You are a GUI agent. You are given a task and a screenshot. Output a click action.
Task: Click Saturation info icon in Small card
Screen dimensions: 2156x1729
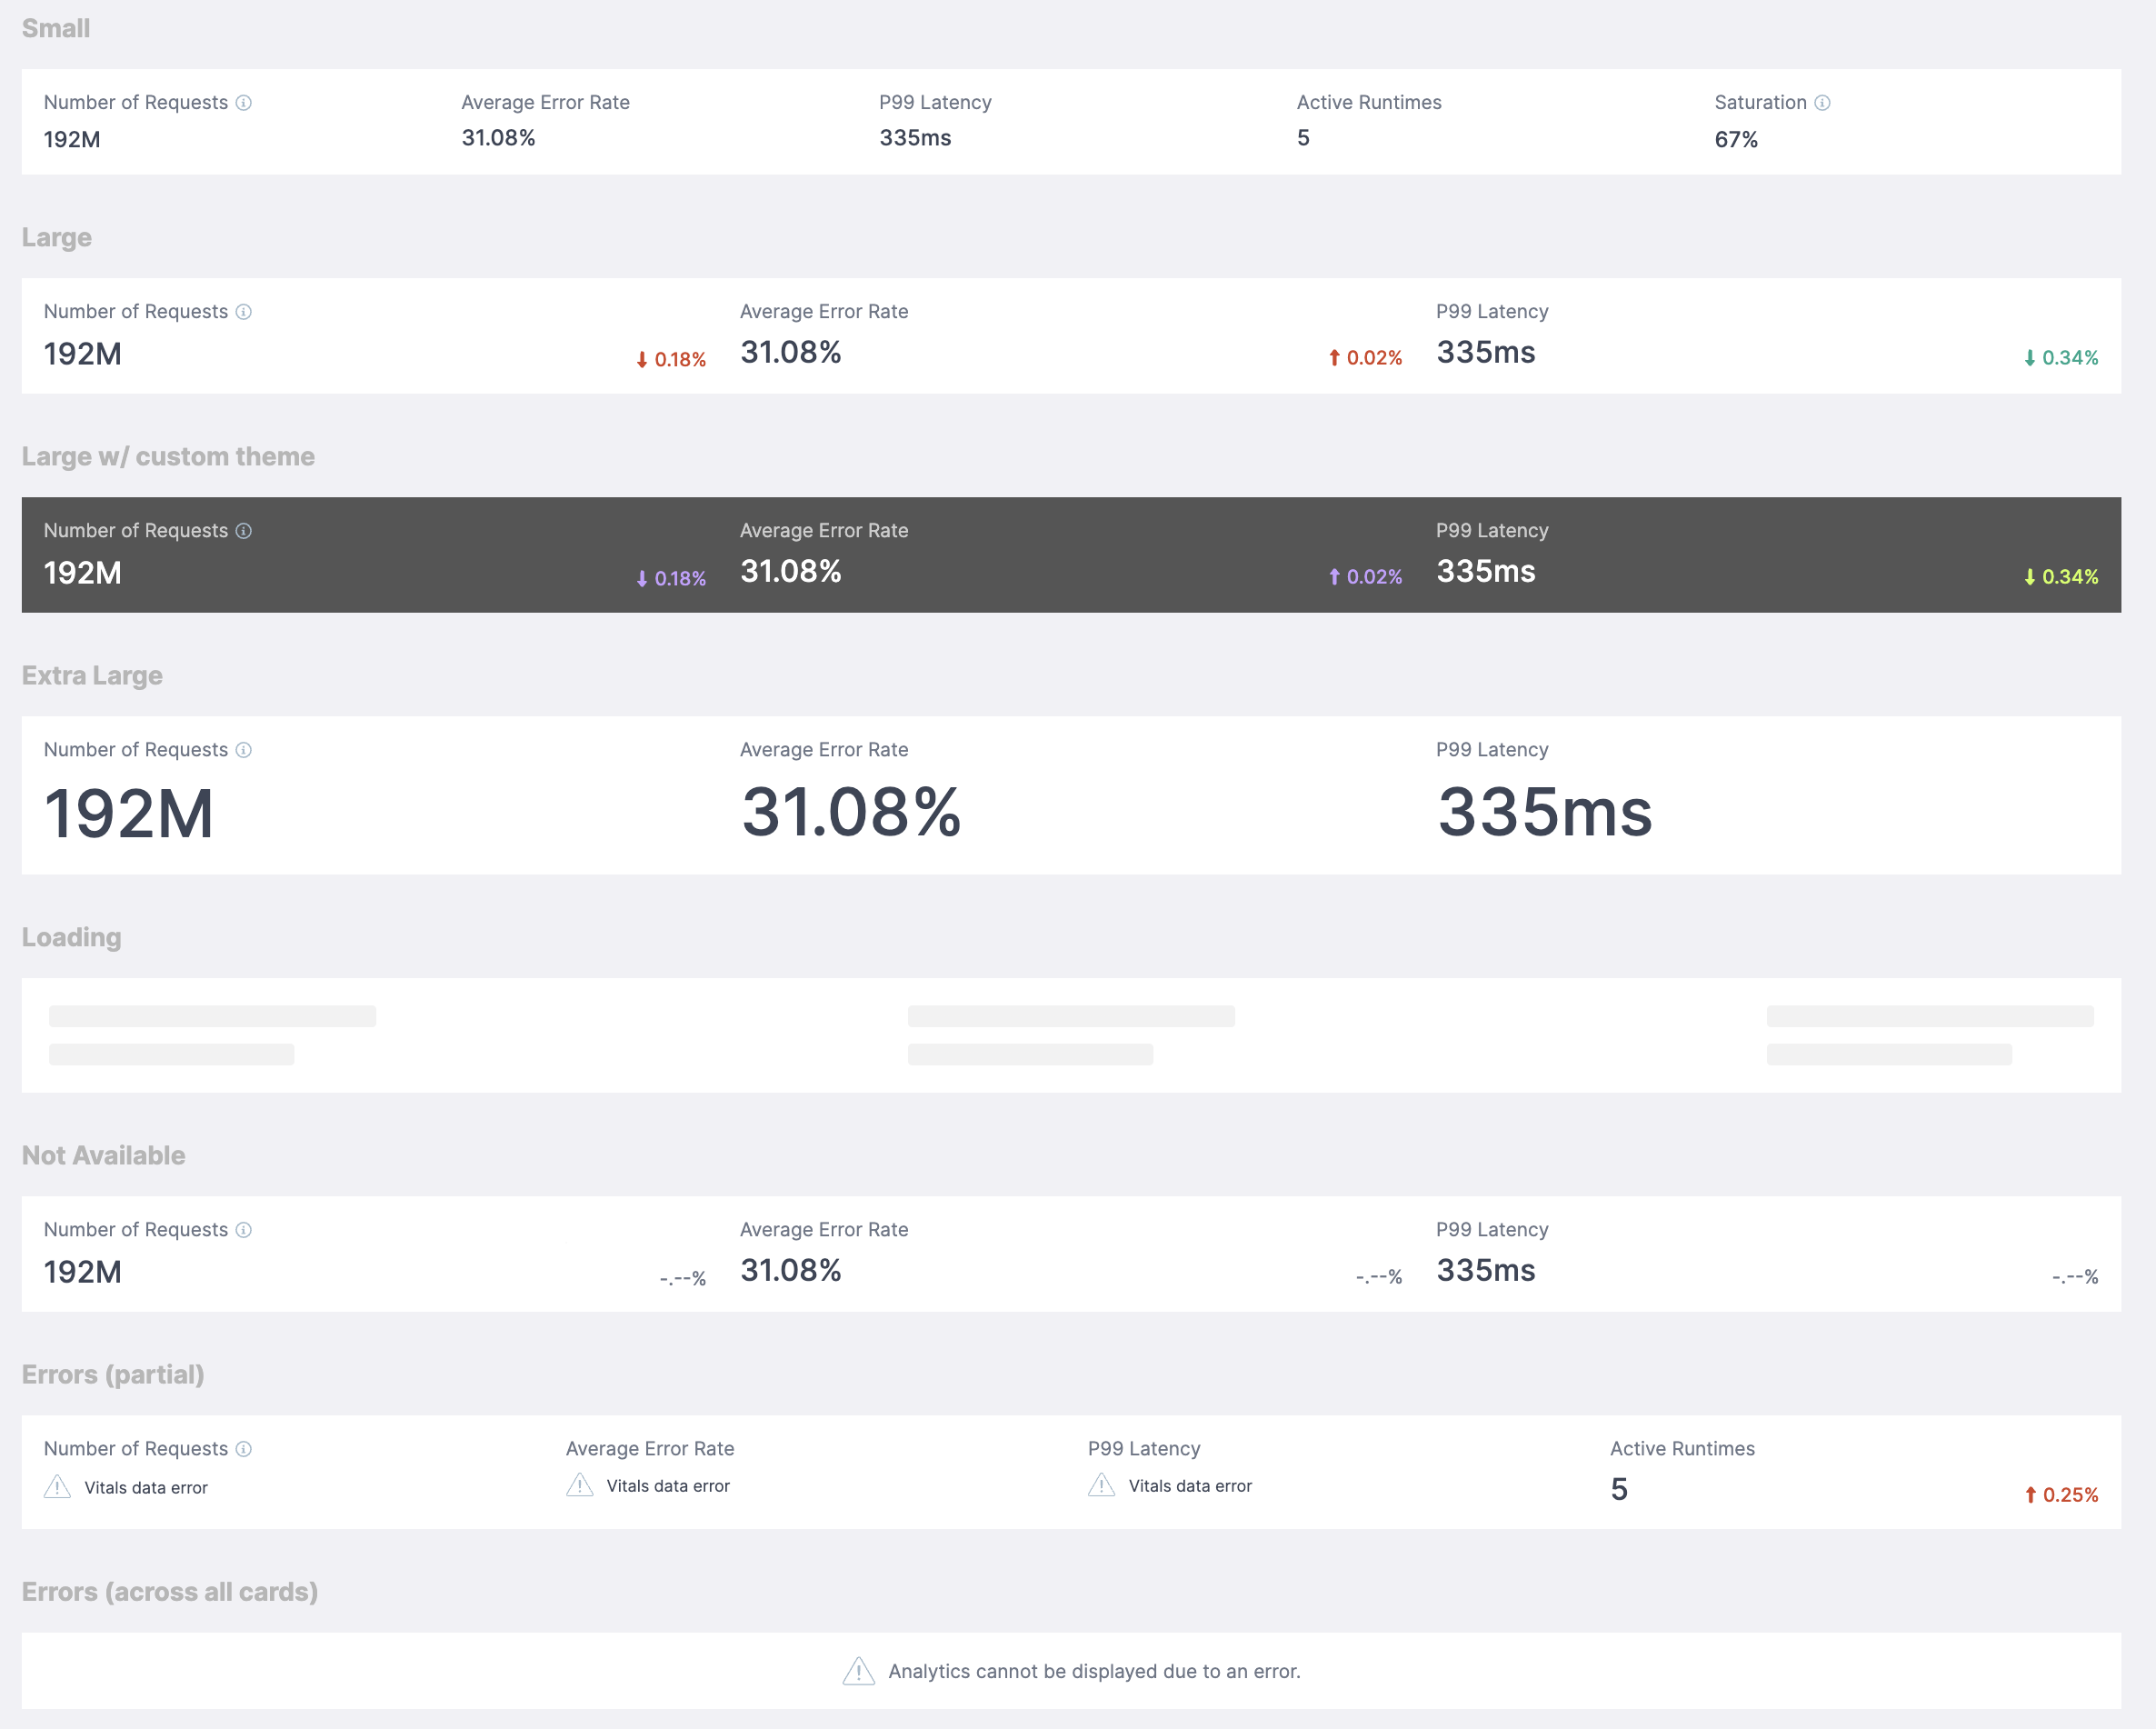click(1822, 103)
